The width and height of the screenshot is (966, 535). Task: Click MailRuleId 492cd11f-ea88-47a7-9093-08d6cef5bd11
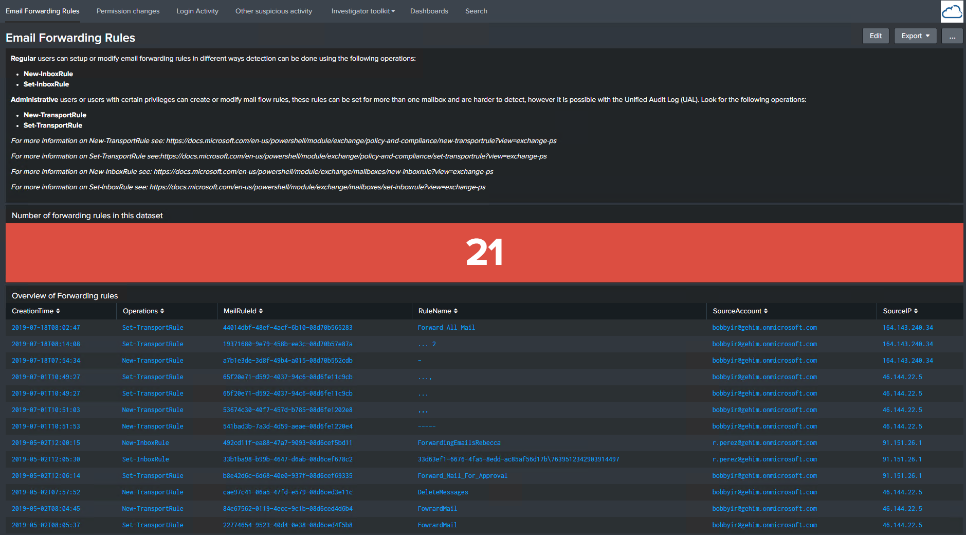(288, 443)
